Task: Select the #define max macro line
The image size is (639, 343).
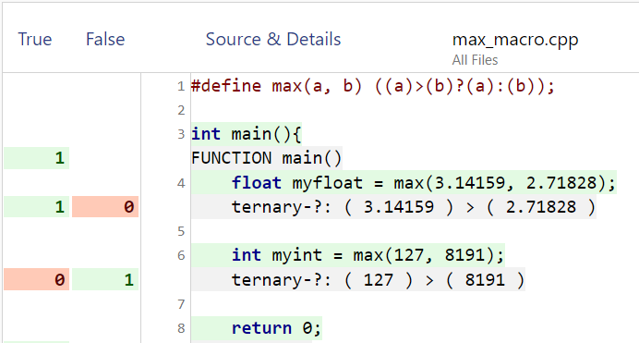Action: [373, 87]
